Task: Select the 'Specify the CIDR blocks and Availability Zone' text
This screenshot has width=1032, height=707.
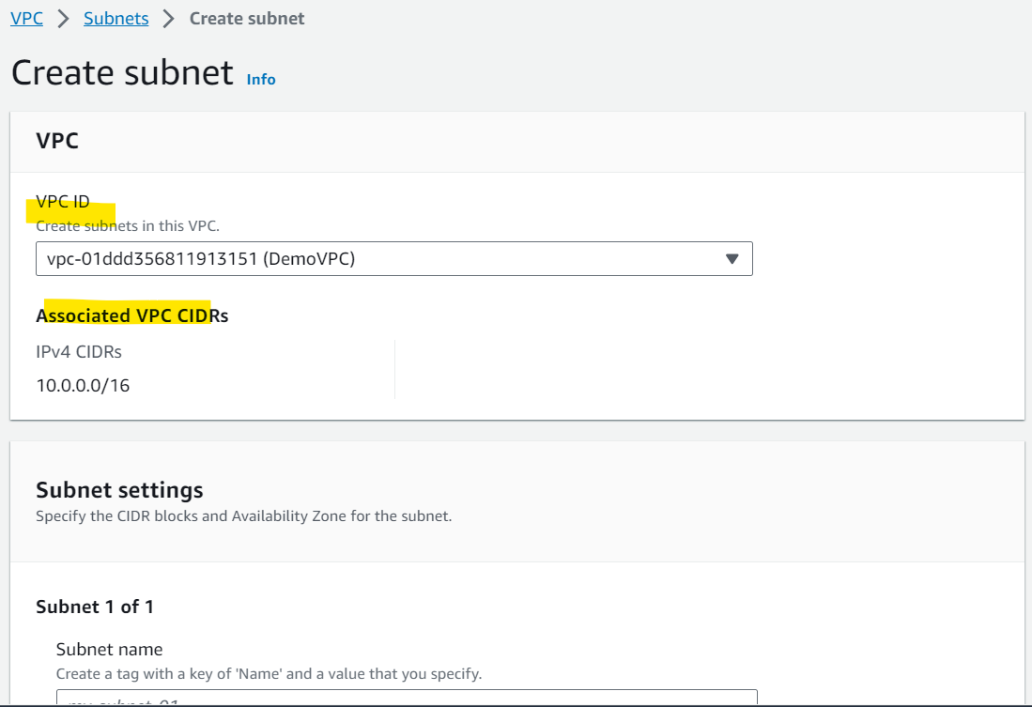Action: pos(243,516)
